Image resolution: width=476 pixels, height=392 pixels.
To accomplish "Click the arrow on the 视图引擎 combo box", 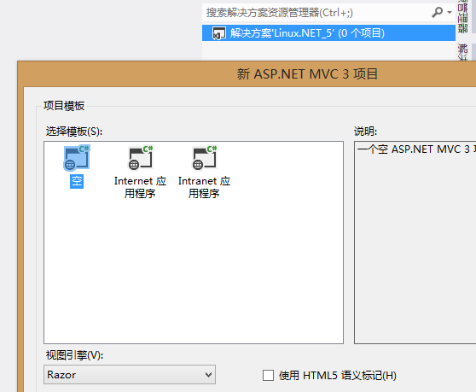I will (208, 375).
